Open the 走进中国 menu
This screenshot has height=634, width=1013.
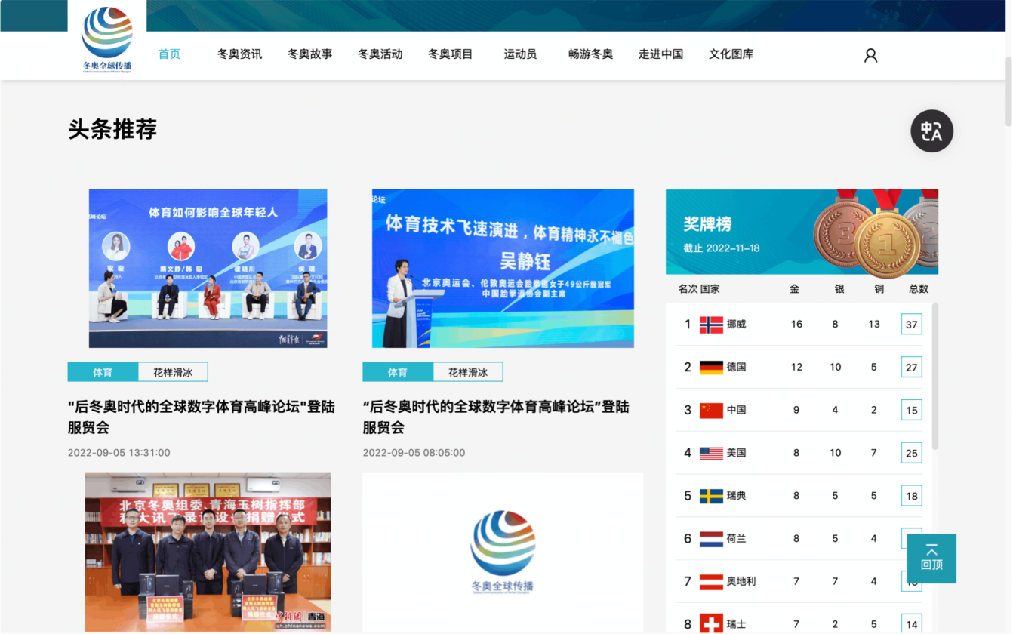[660, 54]
